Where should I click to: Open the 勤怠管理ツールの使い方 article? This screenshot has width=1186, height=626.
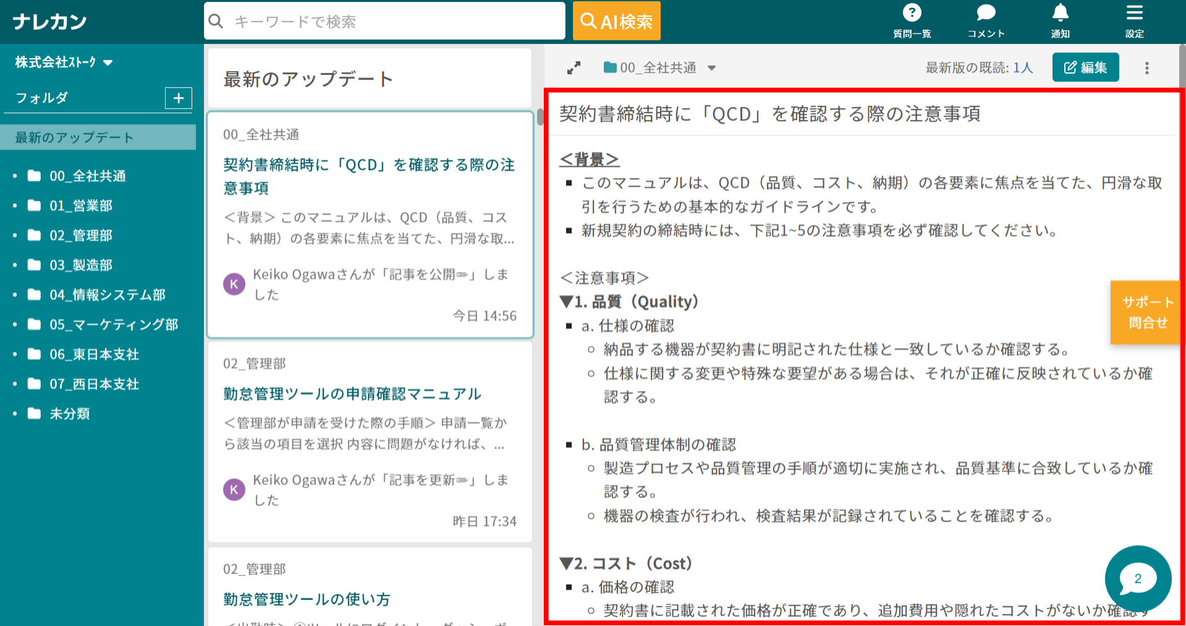coord(307,599)
